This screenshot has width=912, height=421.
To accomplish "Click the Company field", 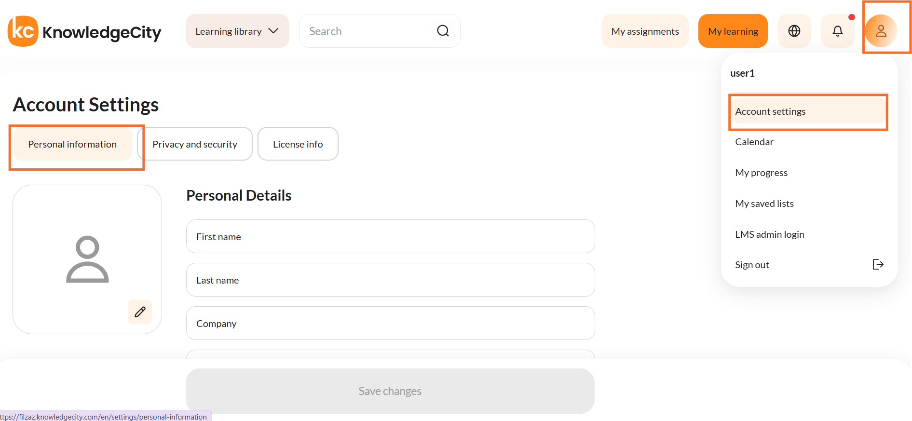I will [391, 323].
